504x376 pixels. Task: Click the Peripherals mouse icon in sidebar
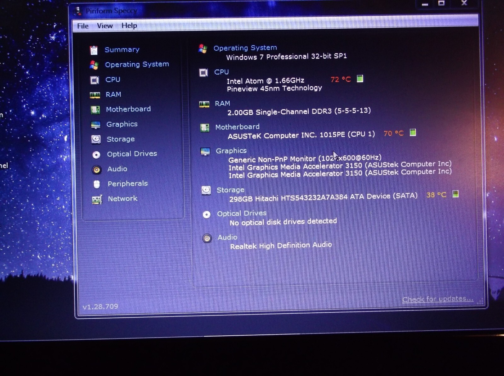pyautogui.click(x=97, y=184)
